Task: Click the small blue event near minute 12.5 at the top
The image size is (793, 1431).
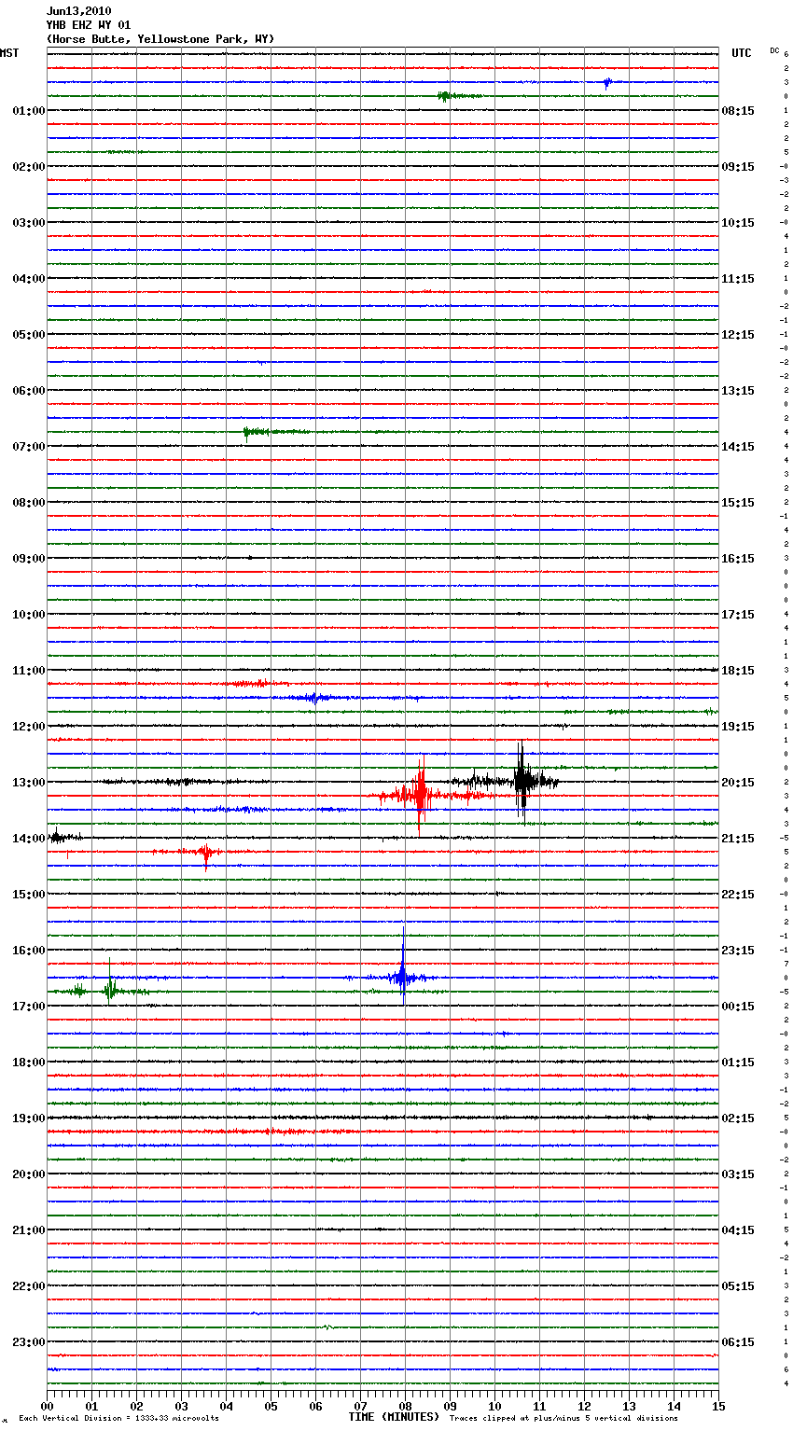Action: pyautogui.click(x=607, y=82)
